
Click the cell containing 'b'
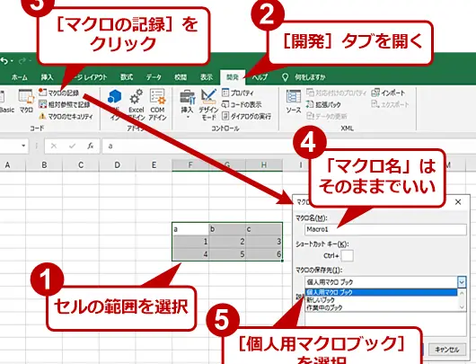(227, 229)
